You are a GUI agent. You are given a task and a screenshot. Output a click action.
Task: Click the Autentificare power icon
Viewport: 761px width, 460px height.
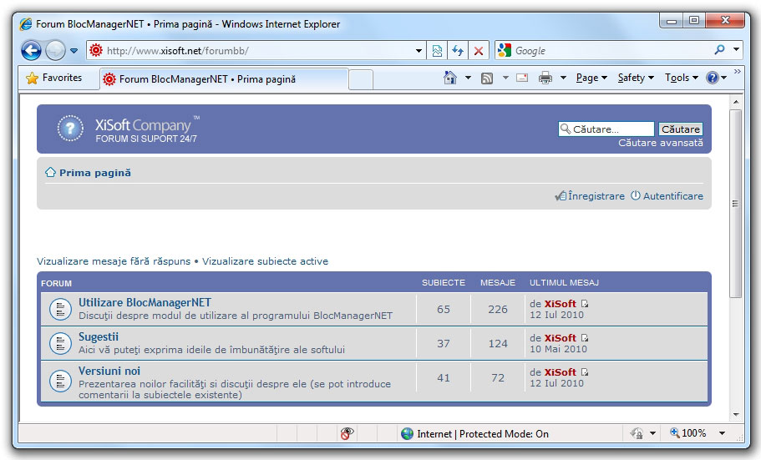click(636, 195)
